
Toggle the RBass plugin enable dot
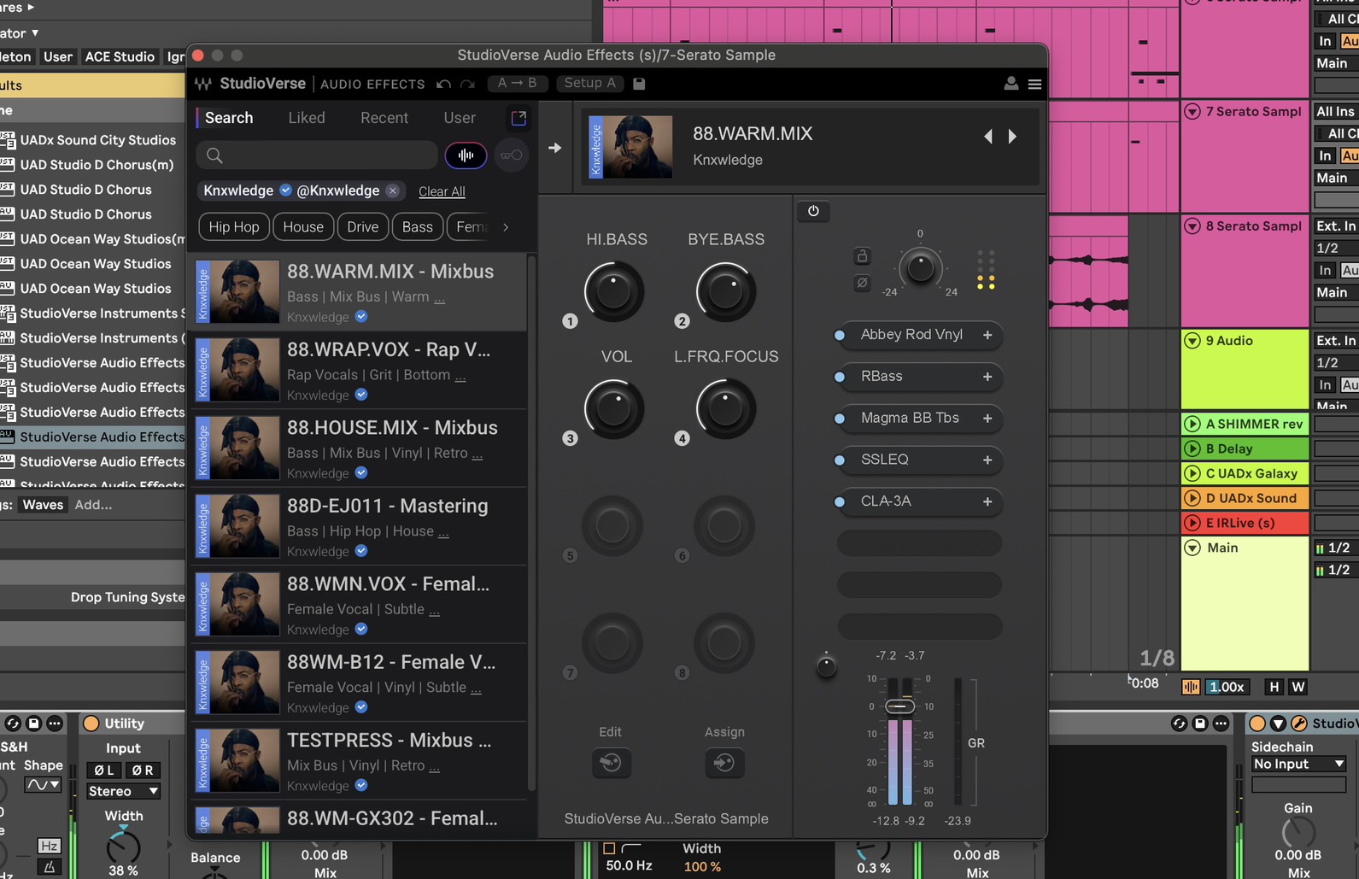click(x=840, y=377)
